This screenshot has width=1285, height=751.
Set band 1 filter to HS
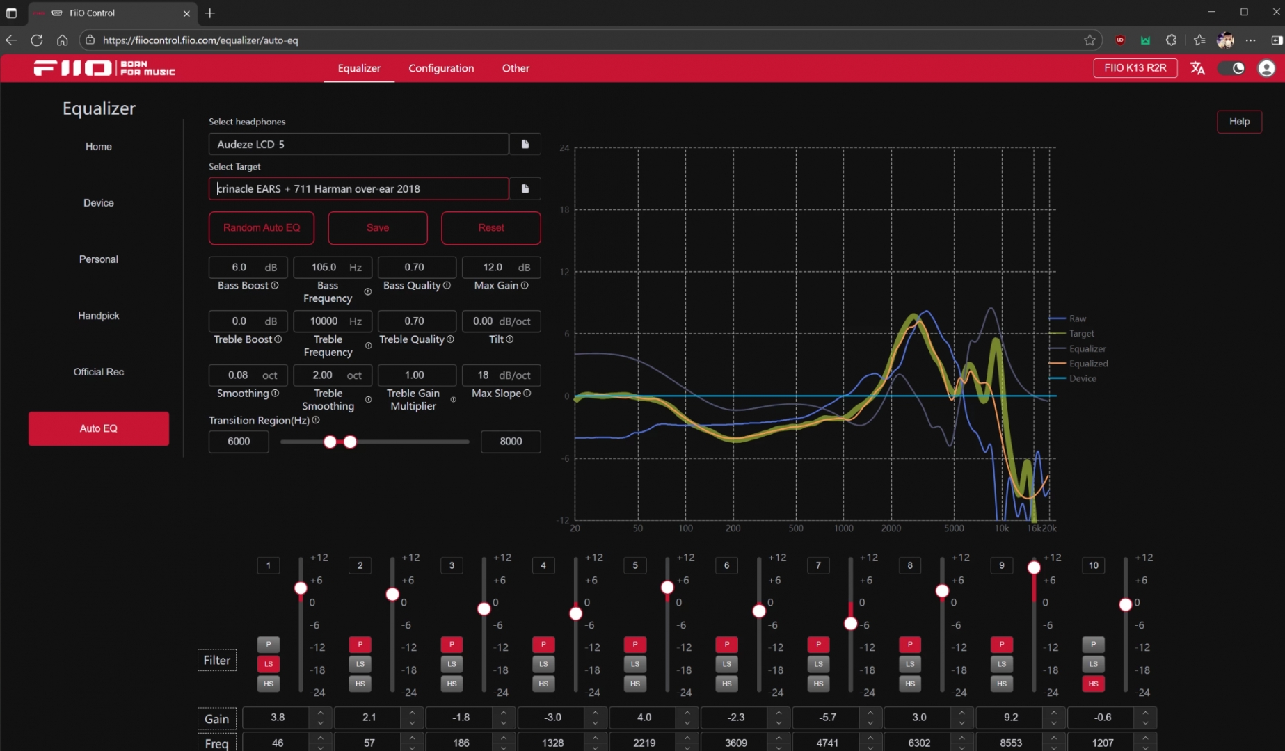(269, 684)
